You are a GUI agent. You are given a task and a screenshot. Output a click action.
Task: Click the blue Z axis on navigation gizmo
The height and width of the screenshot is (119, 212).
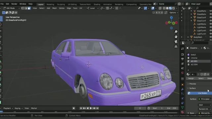point(172,18)
